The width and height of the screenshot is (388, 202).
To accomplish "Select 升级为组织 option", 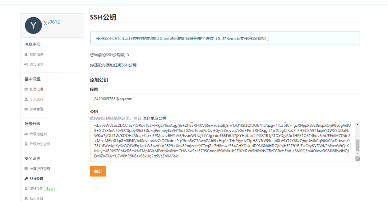I will click(x=38, y=134).
